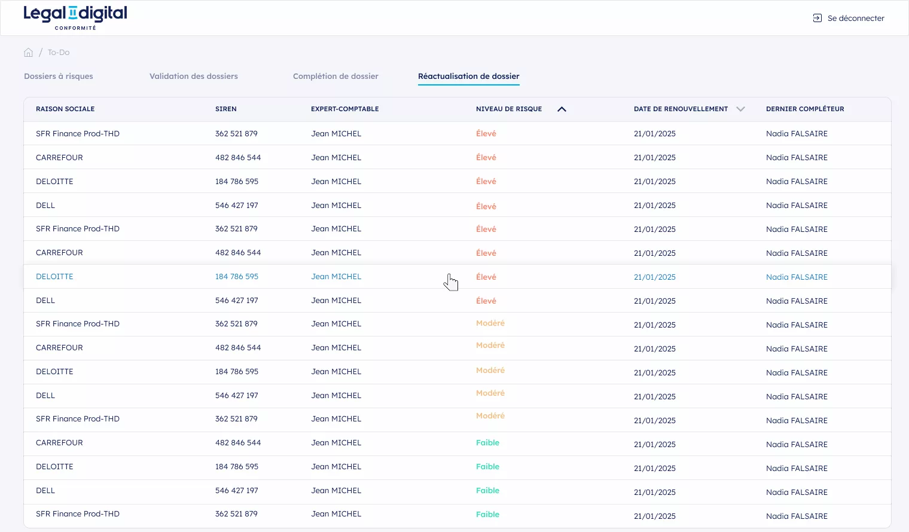Image resolution: width=909 pixels, height=532 pixels.
Task: Click the home icon in breadcrumb
Action: 28,53
